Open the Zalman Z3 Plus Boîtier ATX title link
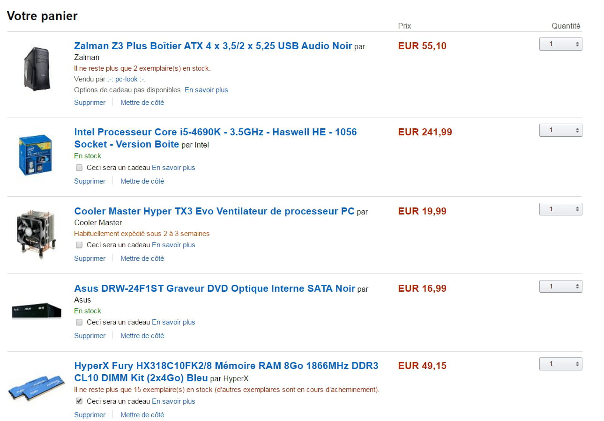Screen dimensions: 604x421 tap(213, 46)
